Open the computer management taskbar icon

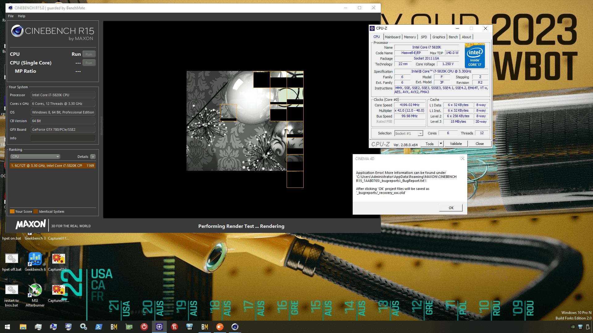[53, 327]
